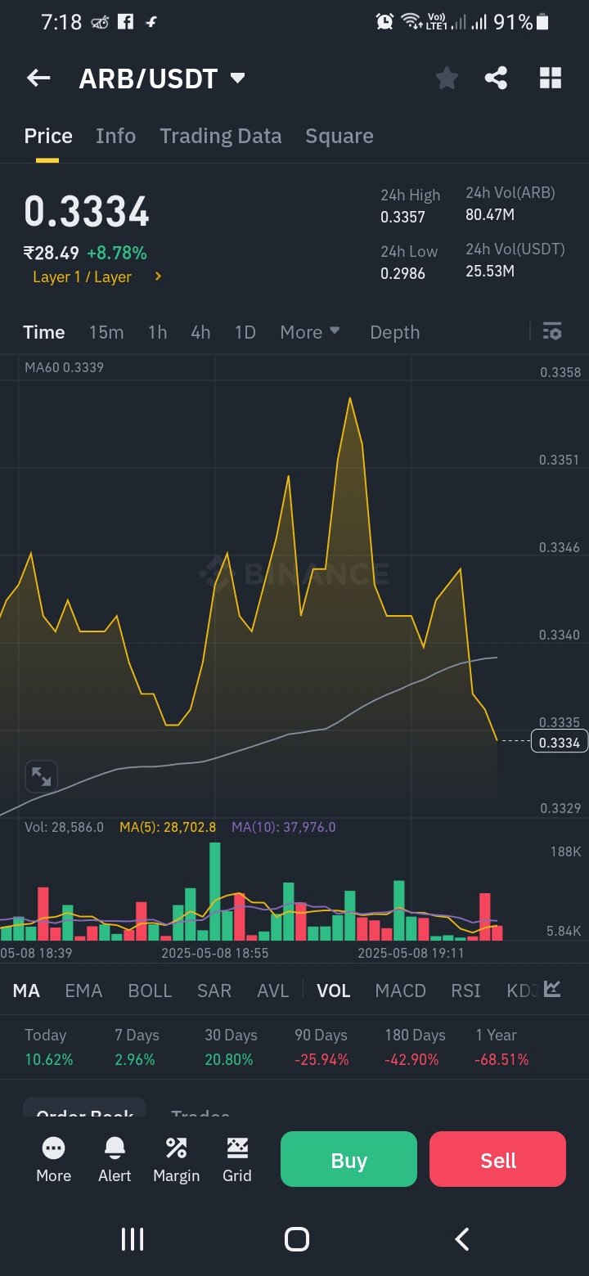Open Margin trading icon

coord(177,1159)
